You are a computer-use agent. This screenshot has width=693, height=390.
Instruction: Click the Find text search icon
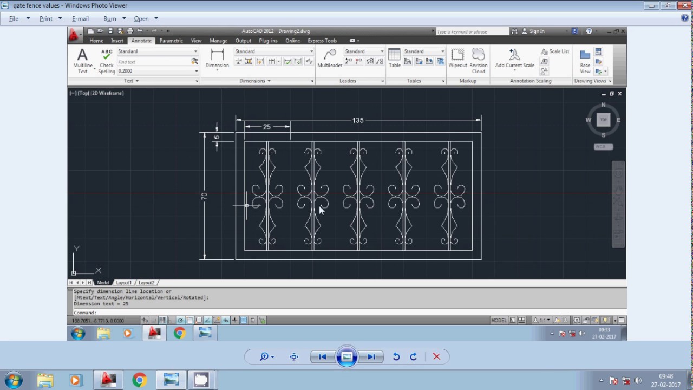click(x=195, y=62)
